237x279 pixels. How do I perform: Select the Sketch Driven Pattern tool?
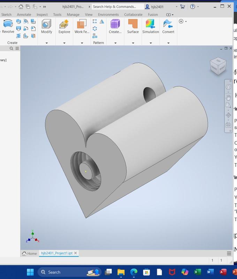click(94, 36)
